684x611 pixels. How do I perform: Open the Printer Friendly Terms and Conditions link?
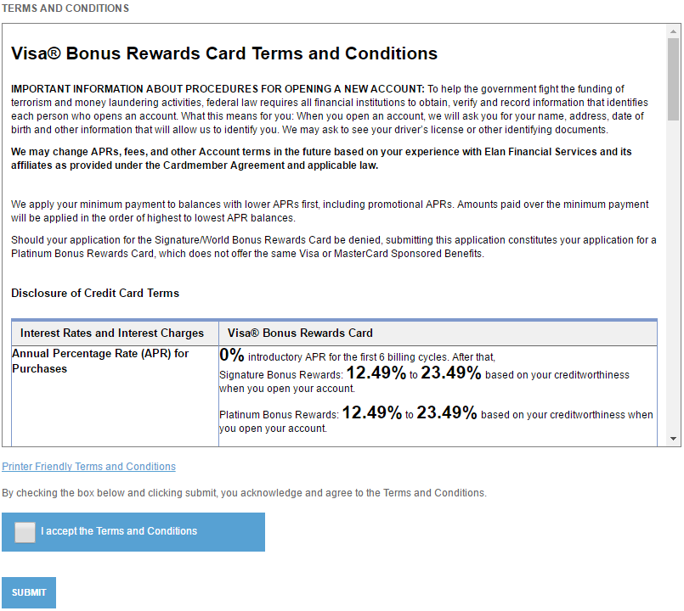pos(88,466)
